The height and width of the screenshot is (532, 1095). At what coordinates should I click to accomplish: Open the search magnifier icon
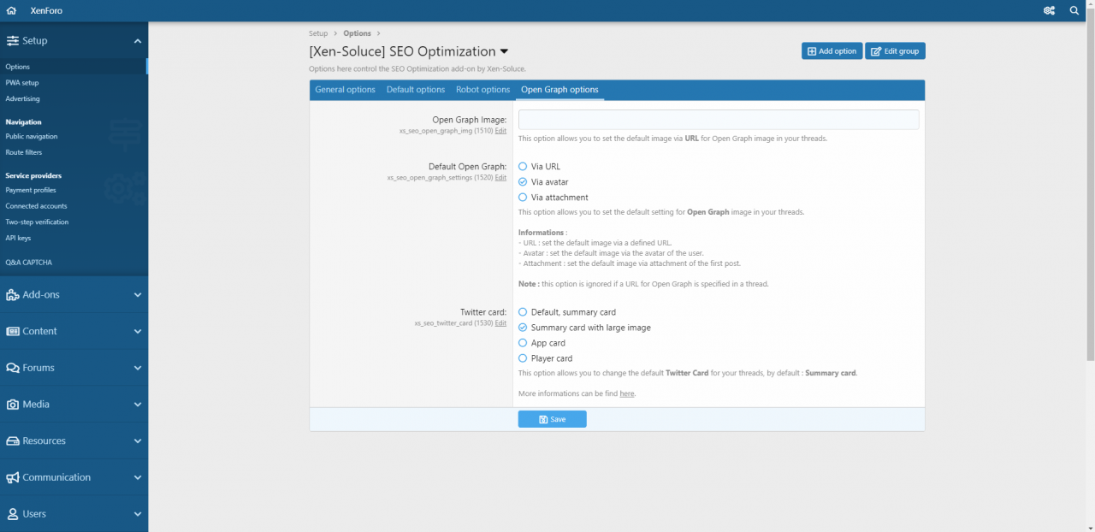point(1074,11)
